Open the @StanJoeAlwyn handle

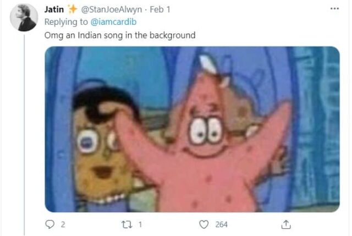[111, 9]
